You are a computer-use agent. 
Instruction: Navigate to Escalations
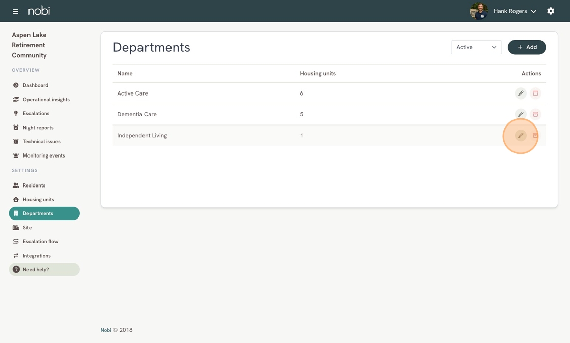click(x=36, y=113)
